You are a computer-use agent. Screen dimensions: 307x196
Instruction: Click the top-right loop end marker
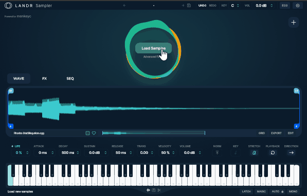coord(296,91)
